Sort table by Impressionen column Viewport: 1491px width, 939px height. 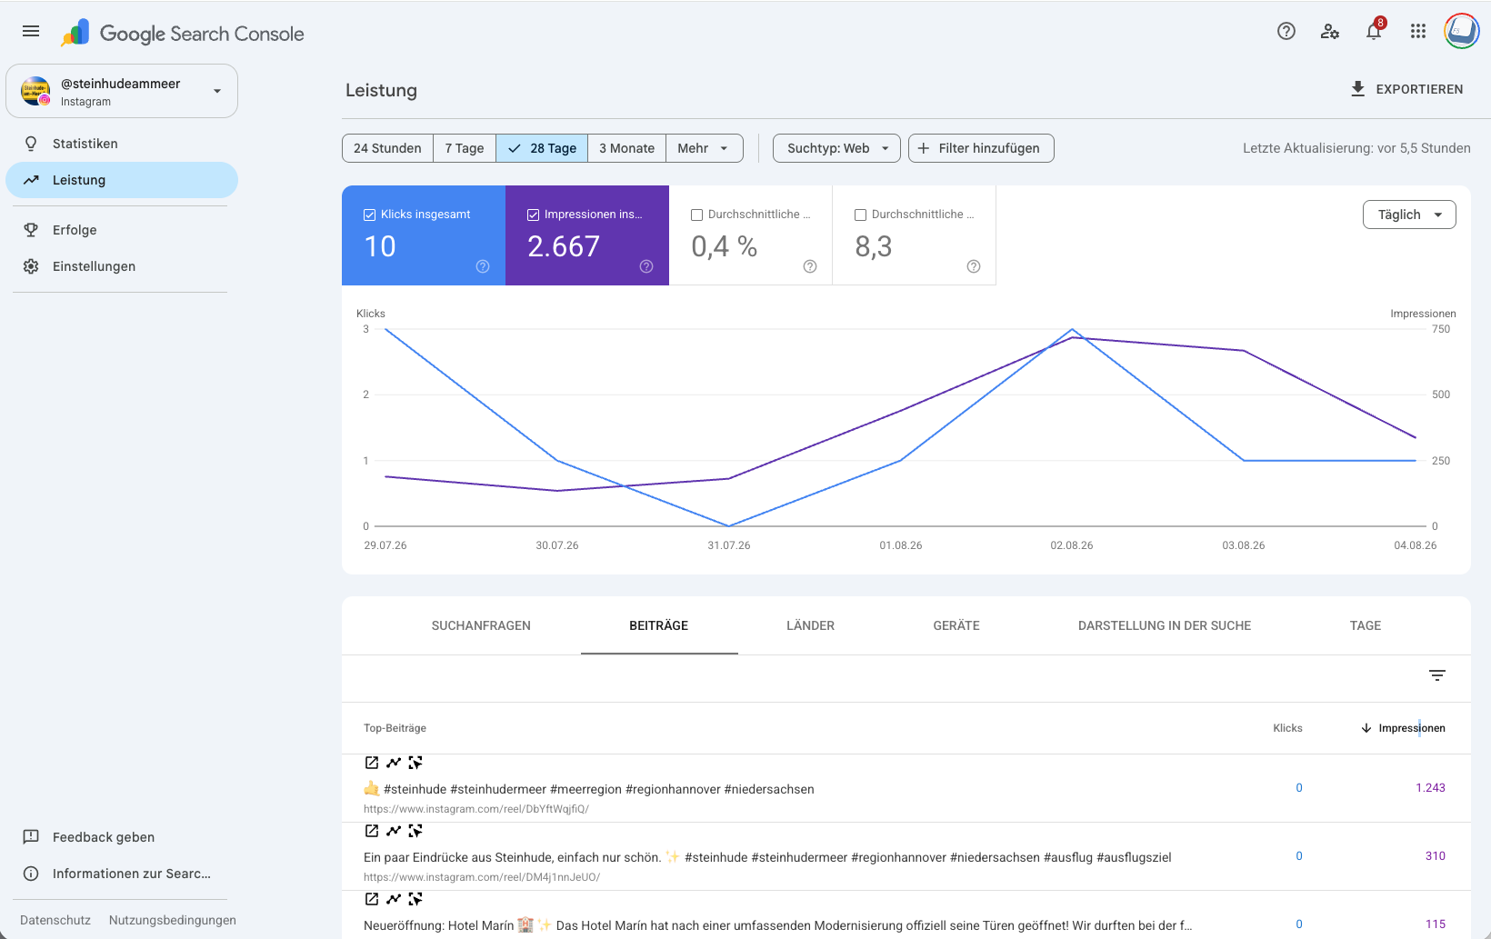pos(1403,728)
